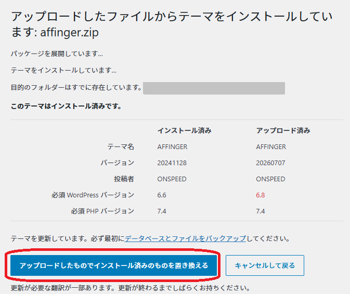
Task: Click uploaded theme name AFFINGER
Action: pos(271,147)
